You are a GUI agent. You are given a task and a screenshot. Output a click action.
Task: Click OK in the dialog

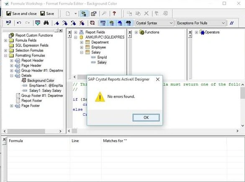click(x=146, y=117)
